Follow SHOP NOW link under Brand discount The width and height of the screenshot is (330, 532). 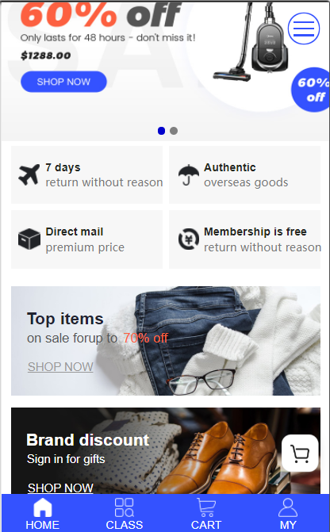click(60, 488)
